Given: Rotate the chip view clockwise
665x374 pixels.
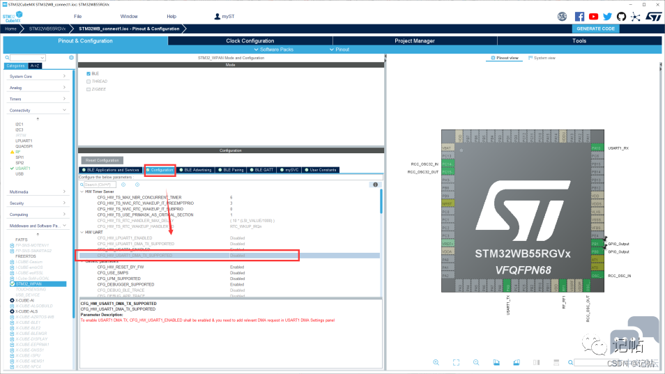Looking at the screenshot, I should 496,362.
